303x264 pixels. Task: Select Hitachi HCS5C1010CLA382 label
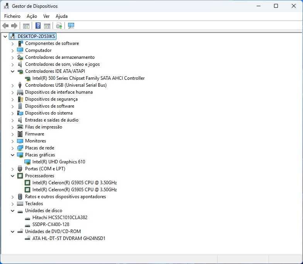pos(60,218)
